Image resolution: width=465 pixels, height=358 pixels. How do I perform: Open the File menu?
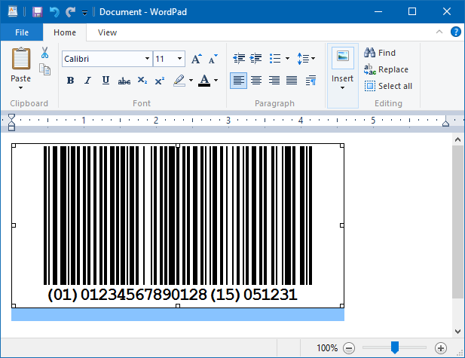tap(22, 32)
